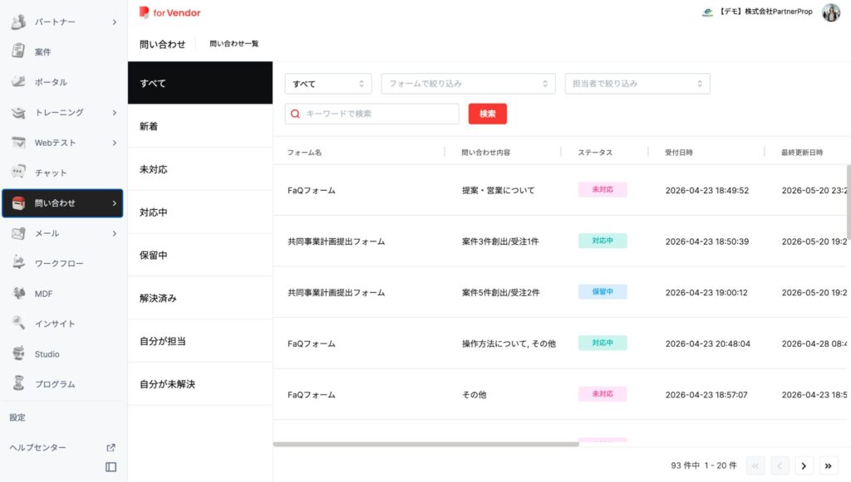Open the Webテスト sidebar icon
Image resolution: width=851 pixels, height=482 pixels.
click(18, 143)
